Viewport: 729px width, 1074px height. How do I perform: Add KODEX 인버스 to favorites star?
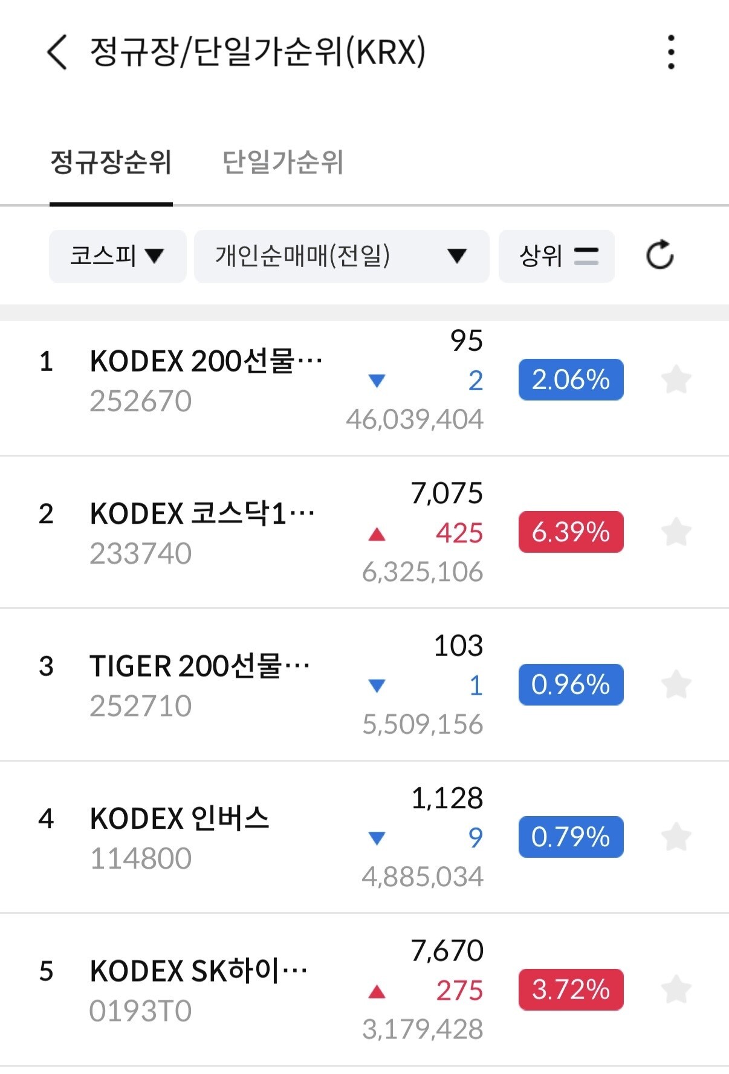click(676, 837)
